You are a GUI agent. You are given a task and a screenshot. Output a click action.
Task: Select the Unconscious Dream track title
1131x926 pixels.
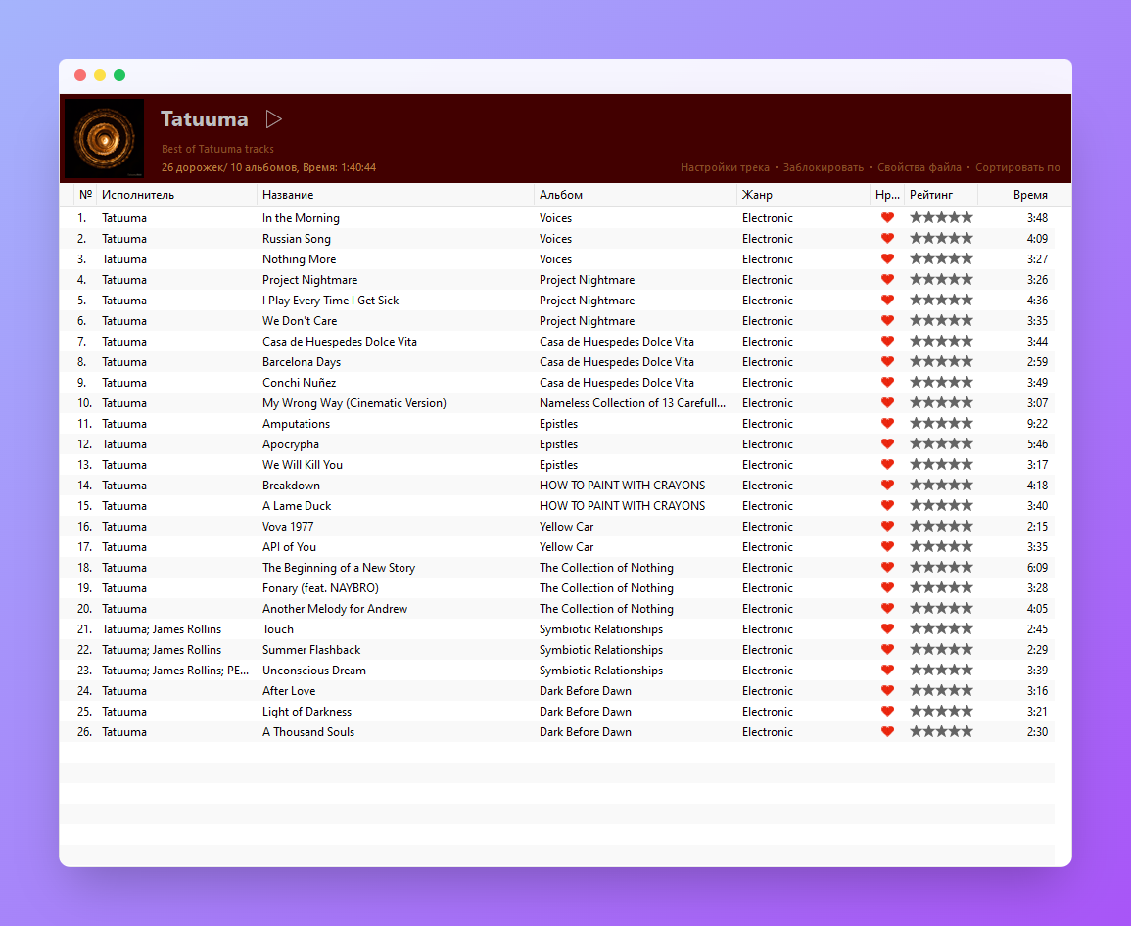[x=313, y=670]
